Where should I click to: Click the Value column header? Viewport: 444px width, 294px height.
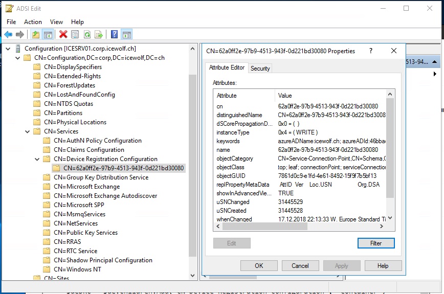(330, 96)
